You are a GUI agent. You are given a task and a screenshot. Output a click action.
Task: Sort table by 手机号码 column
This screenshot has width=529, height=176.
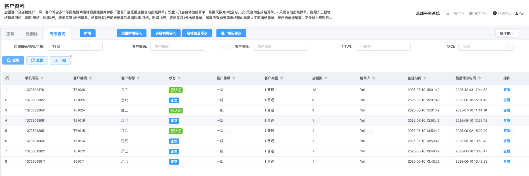pos(42,78)
